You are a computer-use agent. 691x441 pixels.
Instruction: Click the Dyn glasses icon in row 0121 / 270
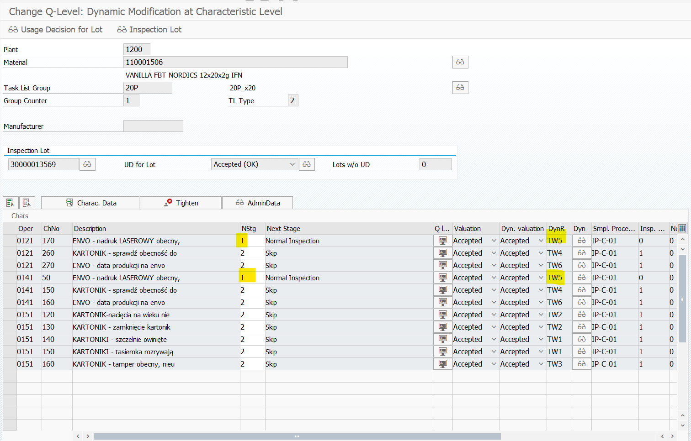coord(581,265)
